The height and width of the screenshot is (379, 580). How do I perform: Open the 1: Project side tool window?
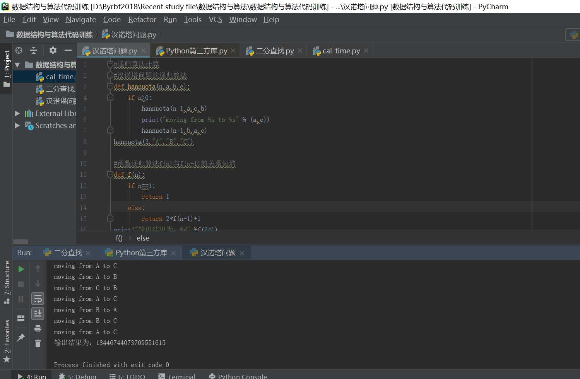coord(7,68)
